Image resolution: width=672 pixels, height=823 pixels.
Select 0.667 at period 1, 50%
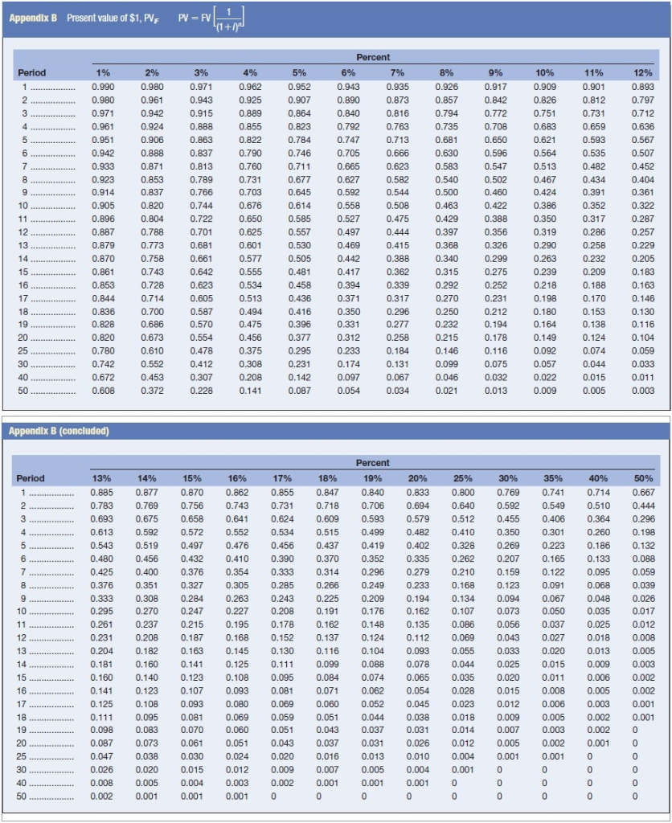pos(644,493)
